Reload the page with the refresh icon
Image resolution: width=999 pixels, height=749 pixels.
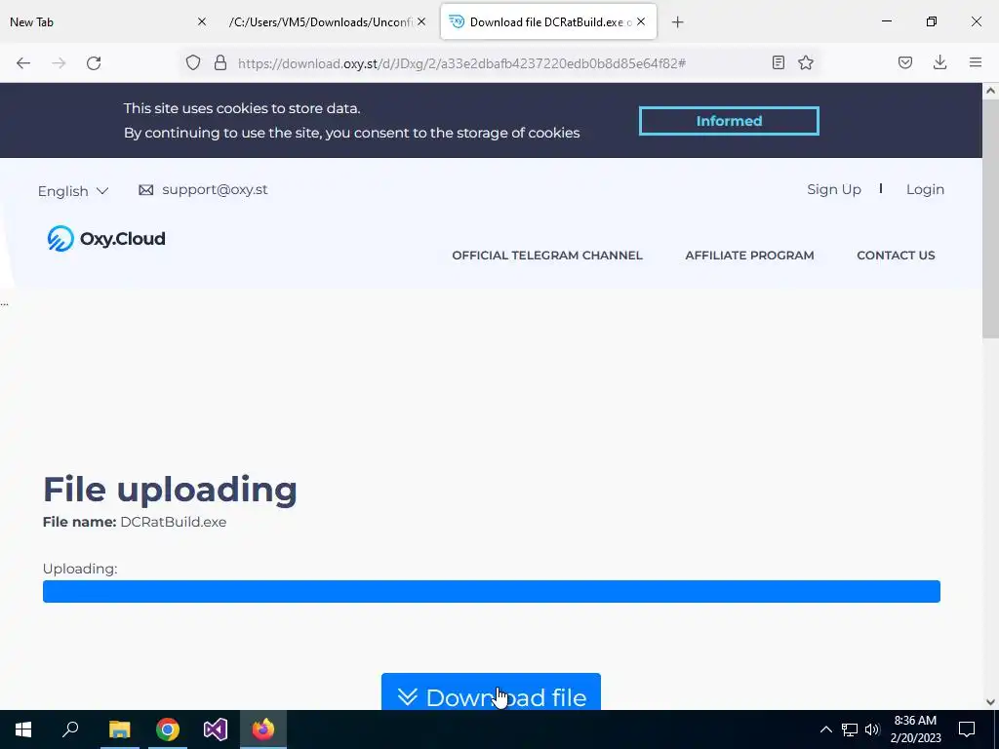[x=94, y=62]
